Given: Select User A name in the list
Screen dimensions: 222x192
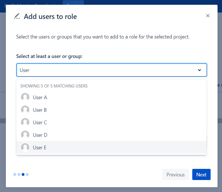Looking at the screenshot, I should point(40,98).
